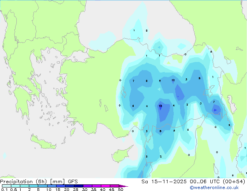
Task: Select the 2–5 mm legend color swatch
Action: click(x=34, y=186)
